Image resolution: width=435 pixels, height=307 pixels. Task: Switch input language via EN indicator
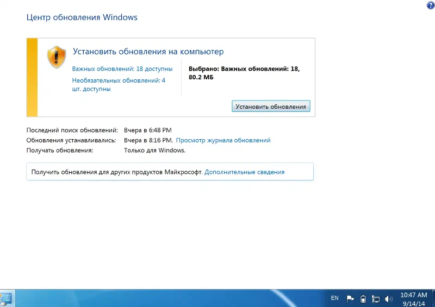[334, 298]
